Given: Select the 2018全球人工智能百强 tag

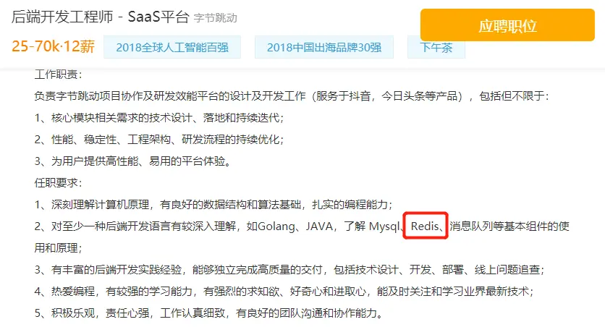Looking at the screenshot, I should 172,47.
